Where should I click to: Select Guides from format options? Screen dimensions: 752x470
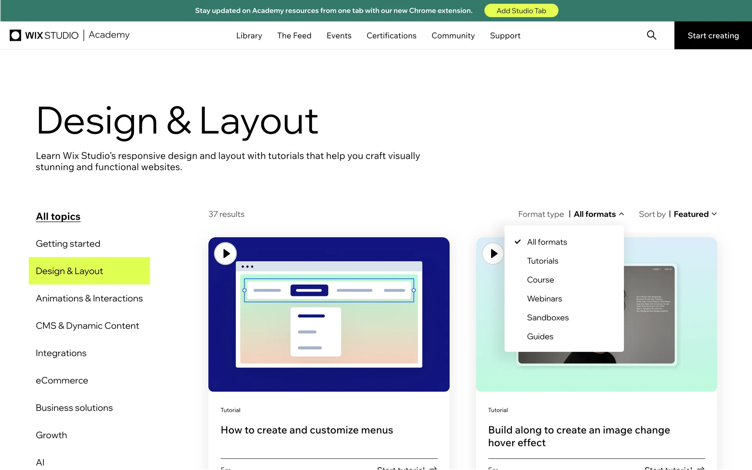pos(540,336)
